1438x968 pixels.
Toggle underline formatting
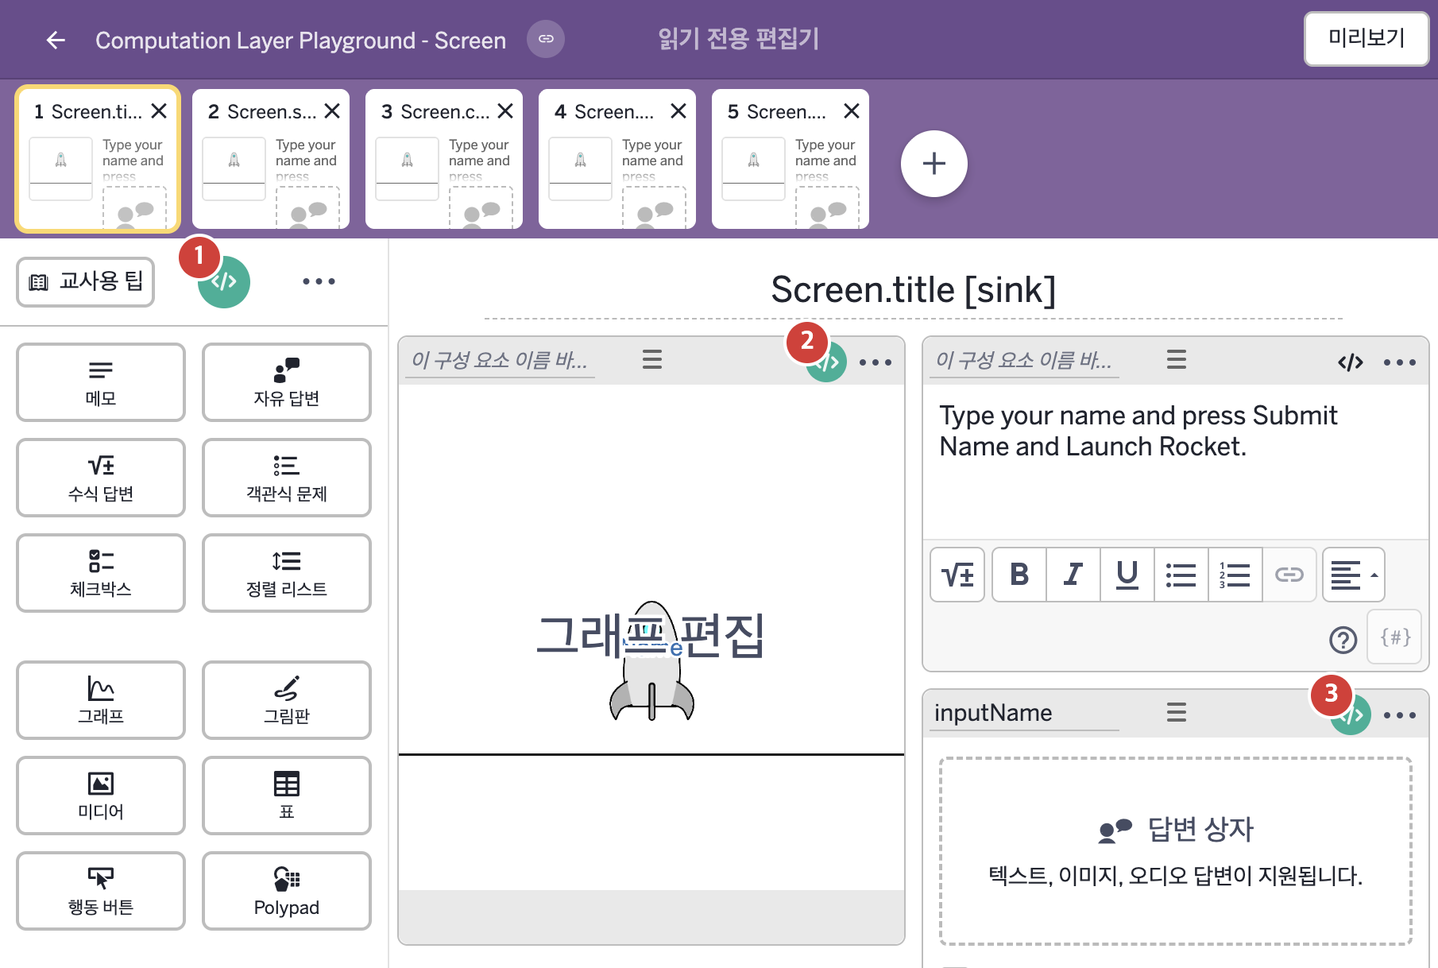click(x=1127, y=575)
